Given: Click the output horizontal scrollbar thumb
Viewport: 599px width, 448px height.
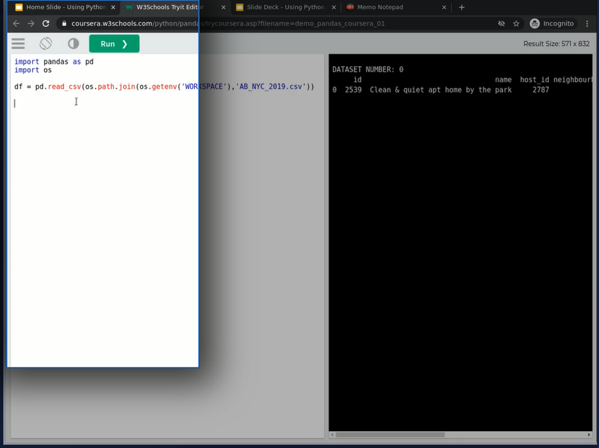Looking at the screenshot, I should click(390, 435).
